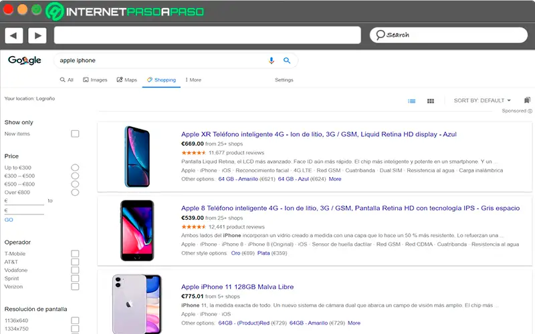Viewport: 535px width, 334px height.
Task: Expand More options for Apple XR
Action: coord(335,179)
